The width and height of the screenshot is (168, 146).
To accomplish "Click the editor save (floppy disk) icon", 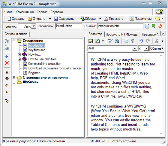I will (x=91, y=41).
